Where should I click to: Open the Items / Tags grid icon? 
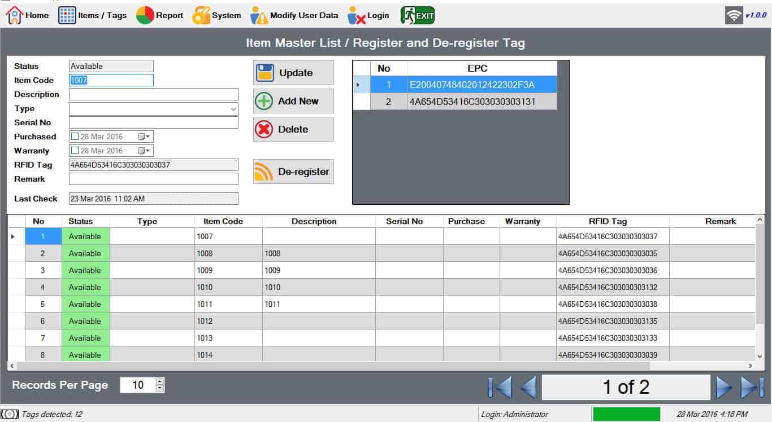click(67, 15)
